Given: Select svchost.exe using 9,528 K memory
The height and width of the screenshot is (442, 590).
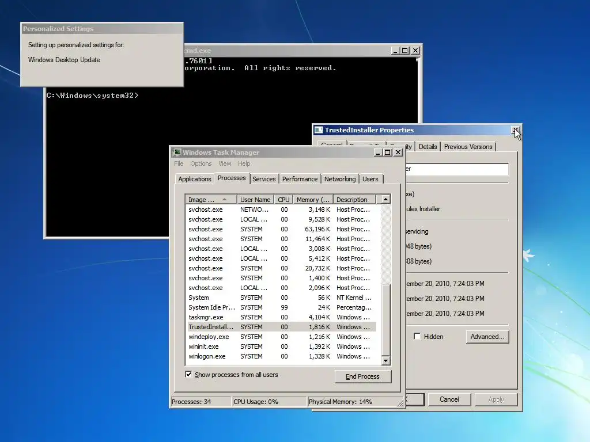Looking at the screenshot, I should [x=281, y=219].
